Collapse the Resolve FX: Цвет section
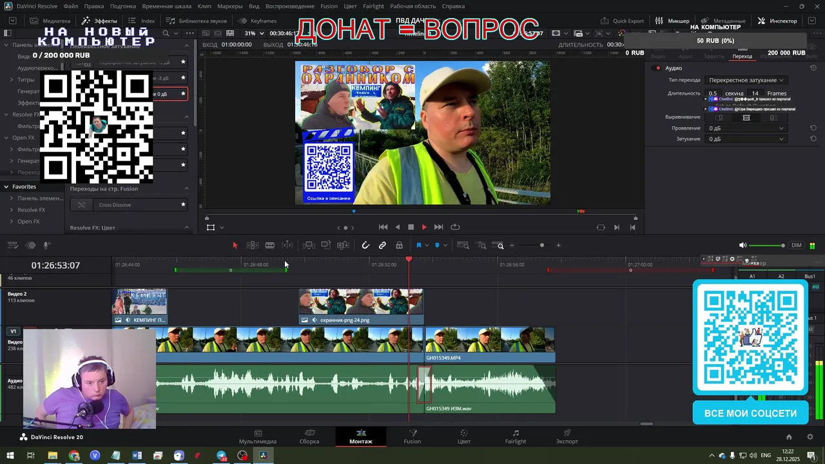This screenshot has width=825, height=464. tap(187, 227)
